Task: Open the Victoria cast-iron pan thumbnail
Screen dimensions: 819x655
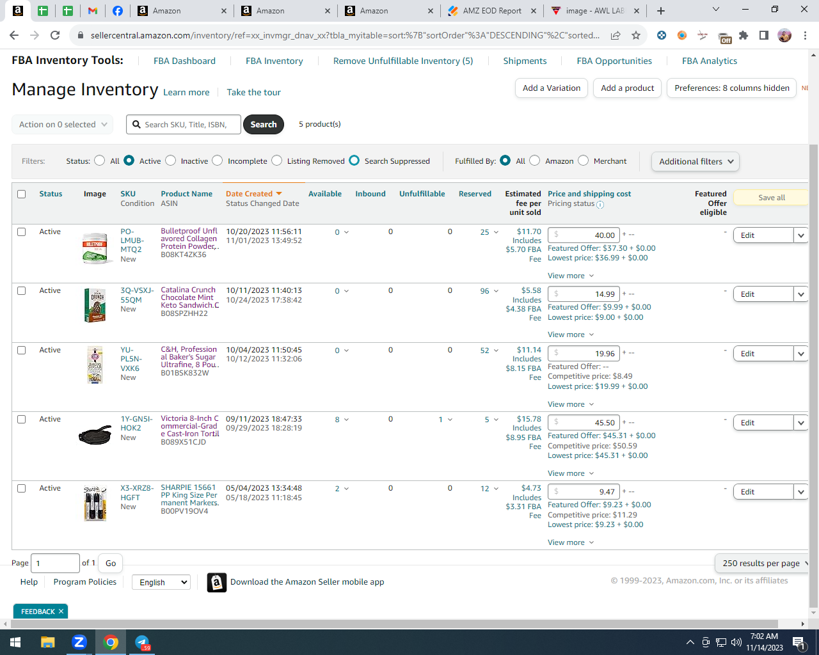Action: tap(95, 436)
